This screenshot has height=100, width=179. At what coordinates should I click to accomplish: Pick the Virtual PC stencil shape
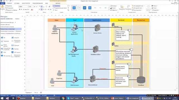click(x=15, y=38)
